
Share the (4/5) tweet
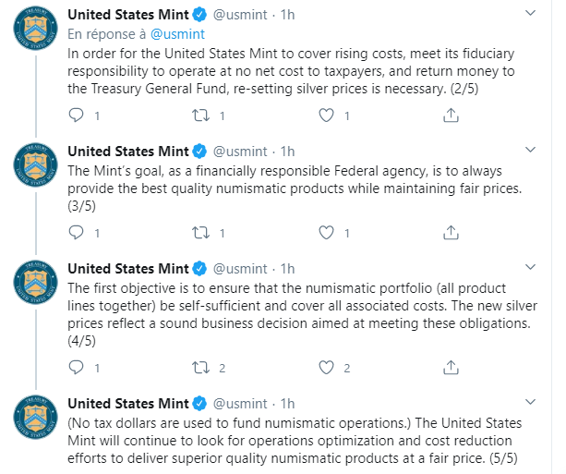(x=451, y=368)
